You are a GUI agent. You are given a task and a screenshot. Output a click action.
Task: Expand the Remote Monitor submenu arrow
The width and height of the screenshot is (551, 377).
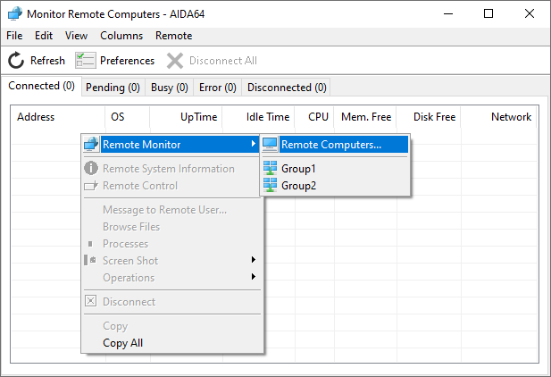coord(254,144)
